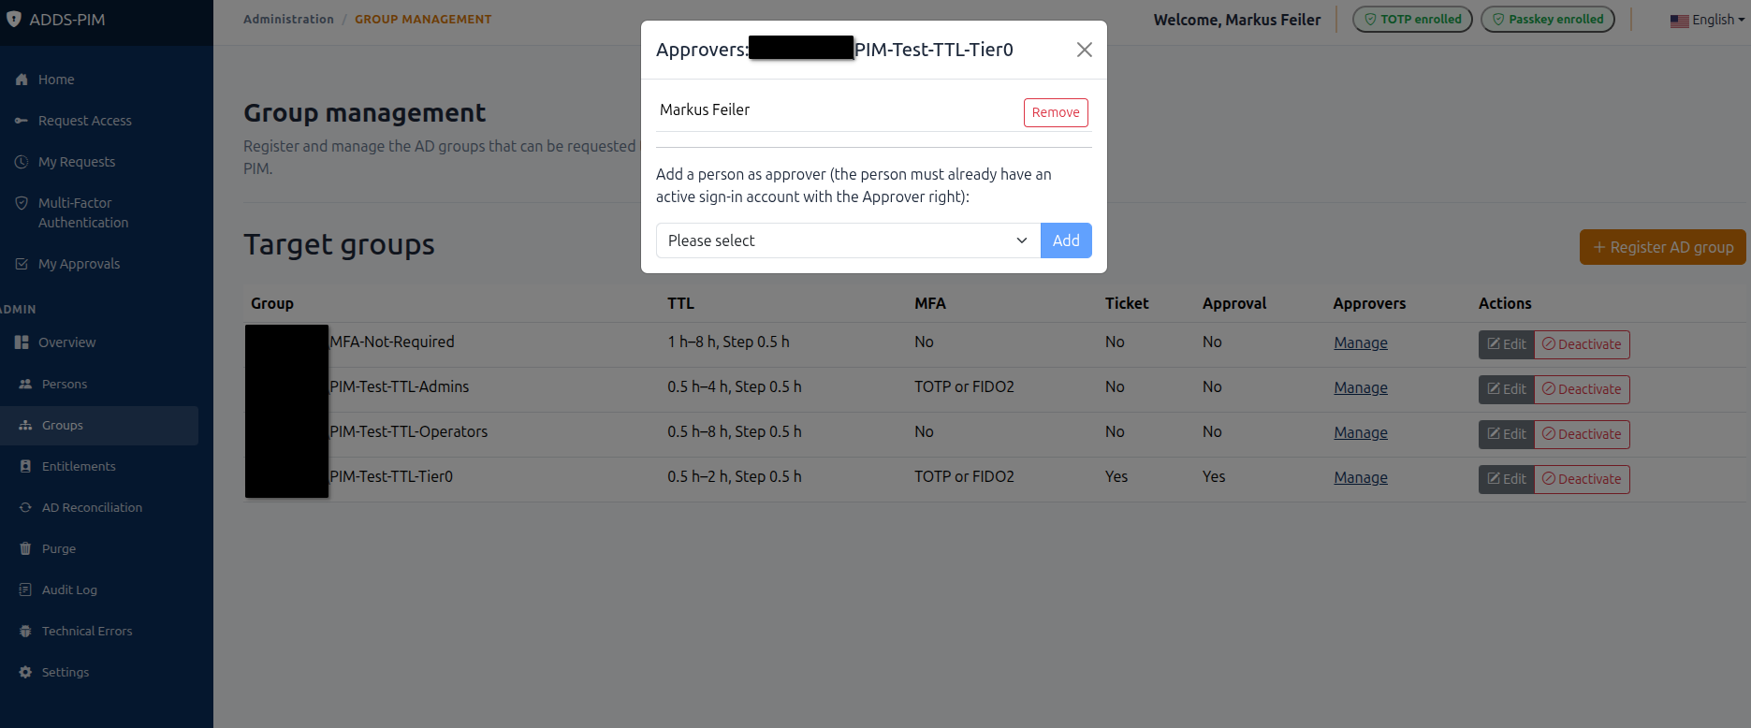Deactivate the PIM-Test-TTL-Operators group
This screenshot has height=728, width=1751.
click(x=1583, y=434)
